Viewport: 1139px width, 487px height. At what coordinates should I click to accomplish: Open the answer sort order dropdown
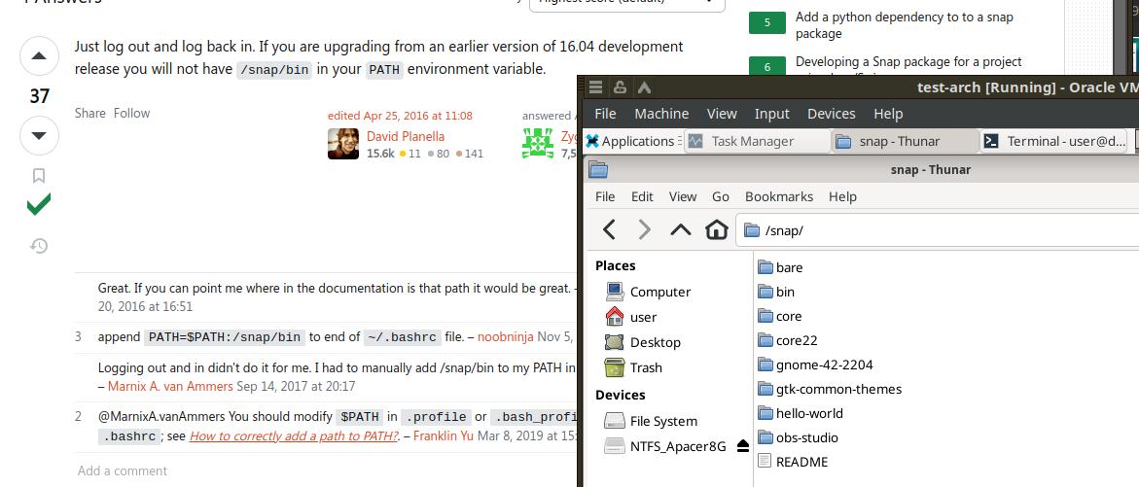626,3
